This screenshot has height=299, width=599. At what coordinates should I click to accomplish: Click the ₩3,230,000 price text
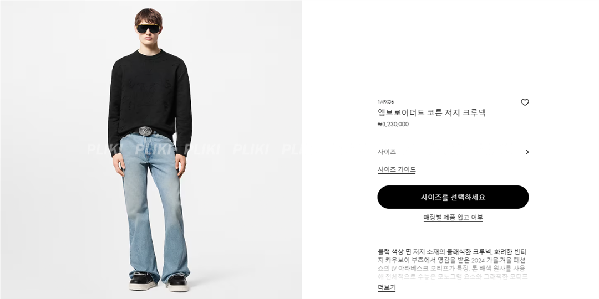tap(393, 125)
